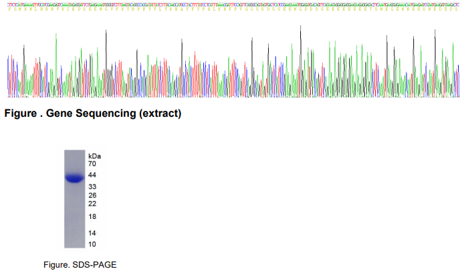
Task: Select the 18 kDa marker label
Action: tap(92, 217)
